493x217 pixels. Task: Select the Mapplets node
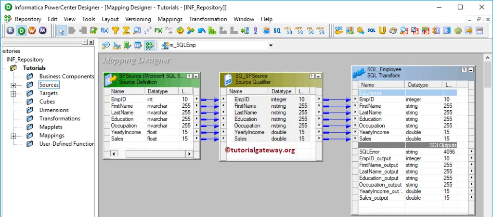pos(51,127)
